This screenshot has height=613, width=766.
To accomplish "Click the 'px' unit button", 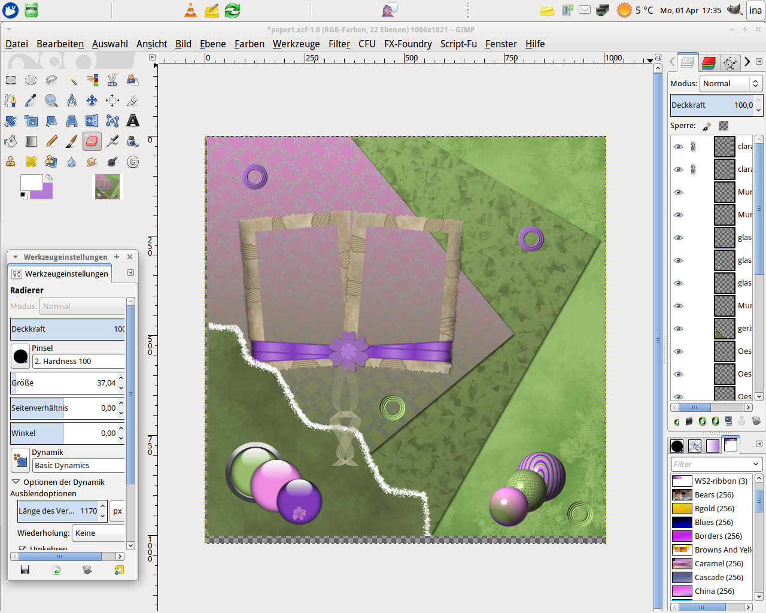I will pos(117,511).
